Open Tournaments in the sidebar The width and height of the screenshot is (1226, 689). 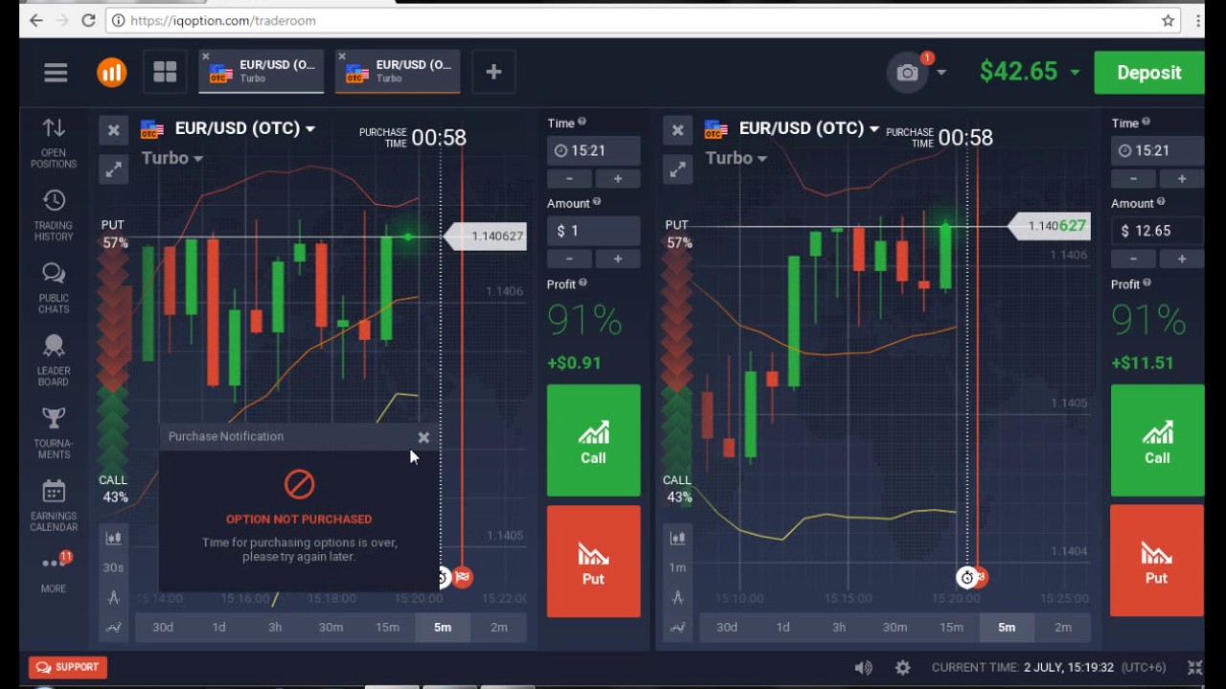pyautogui.click(x=54, y=433)
